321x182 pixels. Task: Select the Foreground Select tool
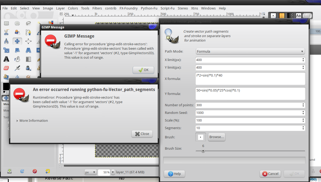tap(17, 32)
